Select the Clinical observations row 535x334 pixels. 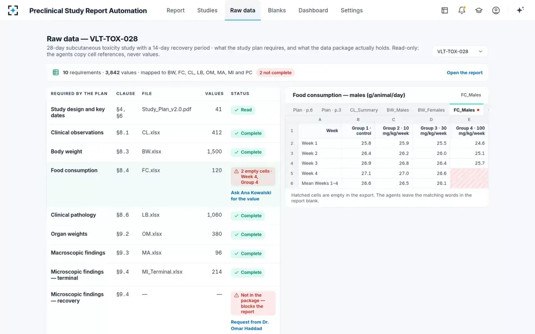click(x=163, y=133)
